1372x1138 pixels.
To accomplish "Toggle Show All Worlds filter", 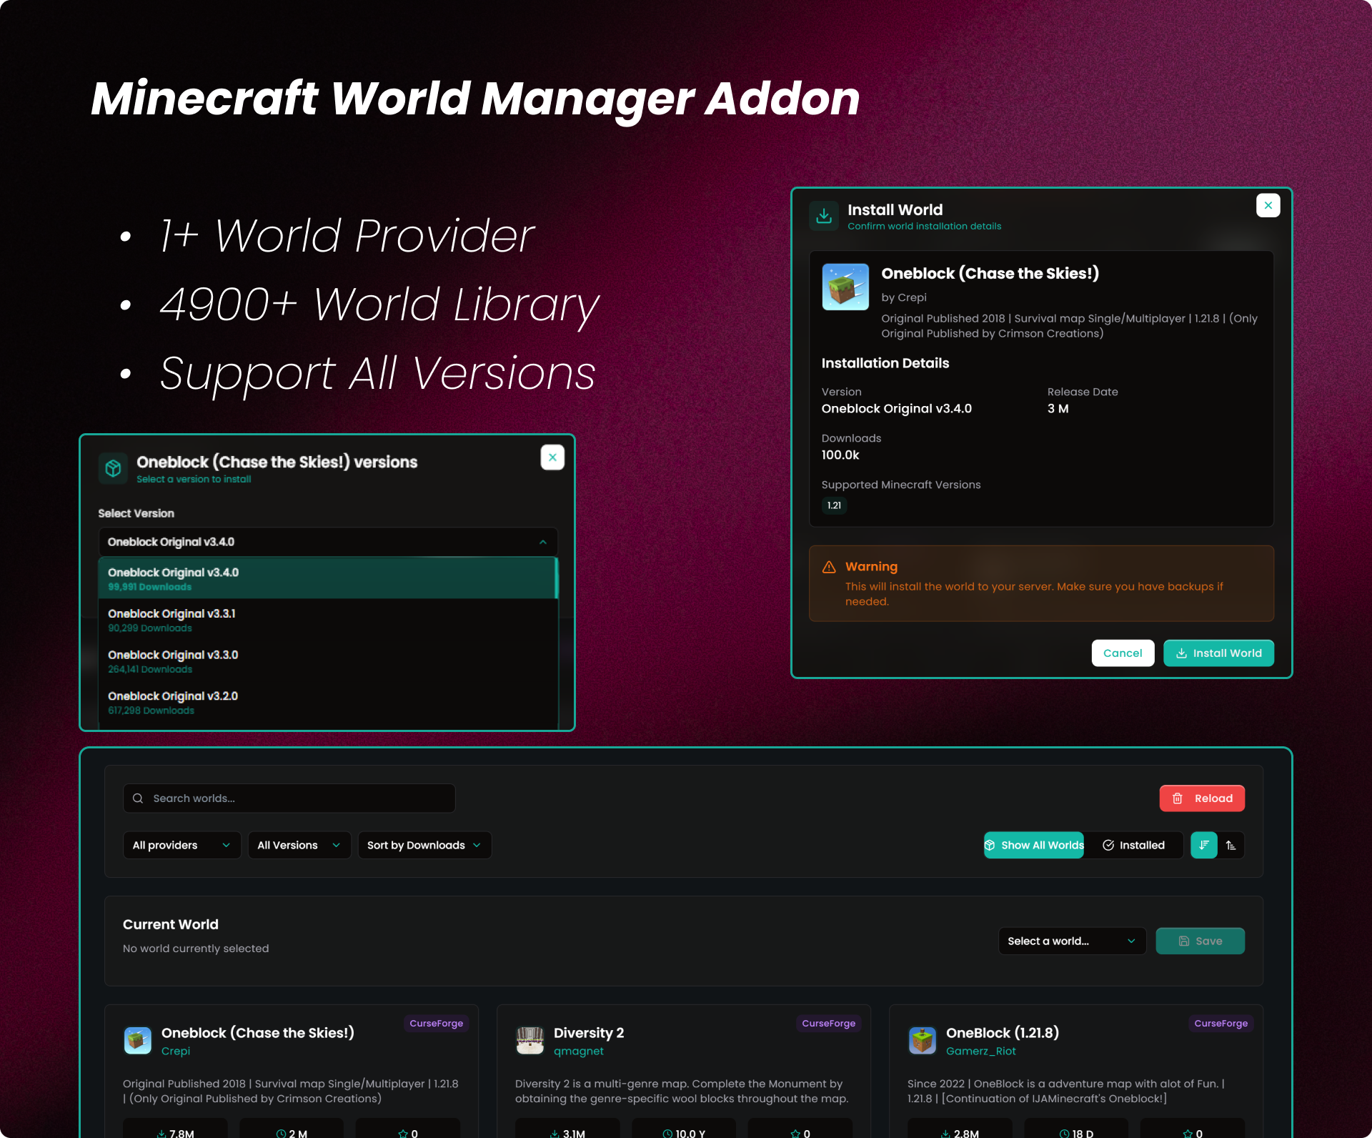I will tap(1034, 845).
